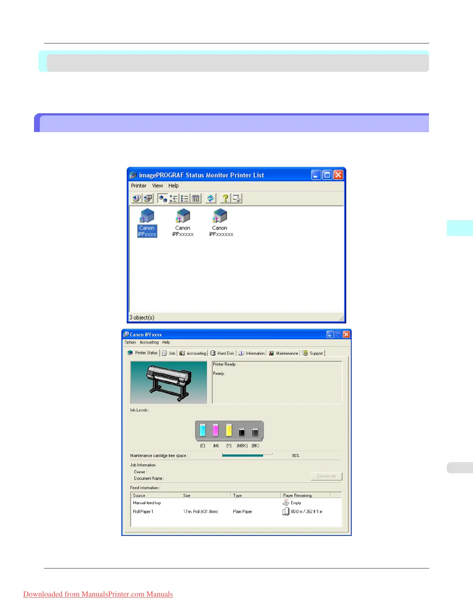
Task: Click the magenta (M) ink tank icon
Action: point(216,430)
